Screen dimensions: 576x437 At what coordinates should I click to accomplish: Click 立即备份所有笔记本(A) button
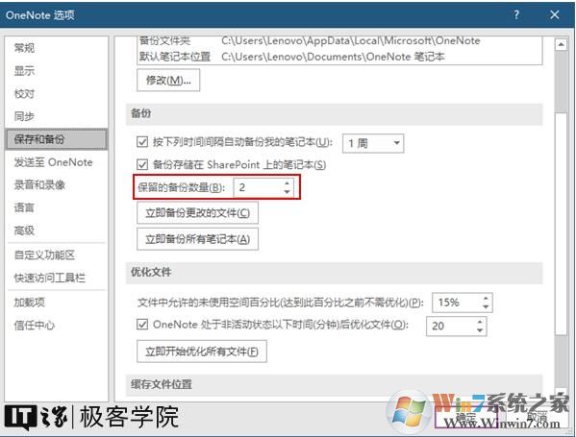(x=198, y=239)
